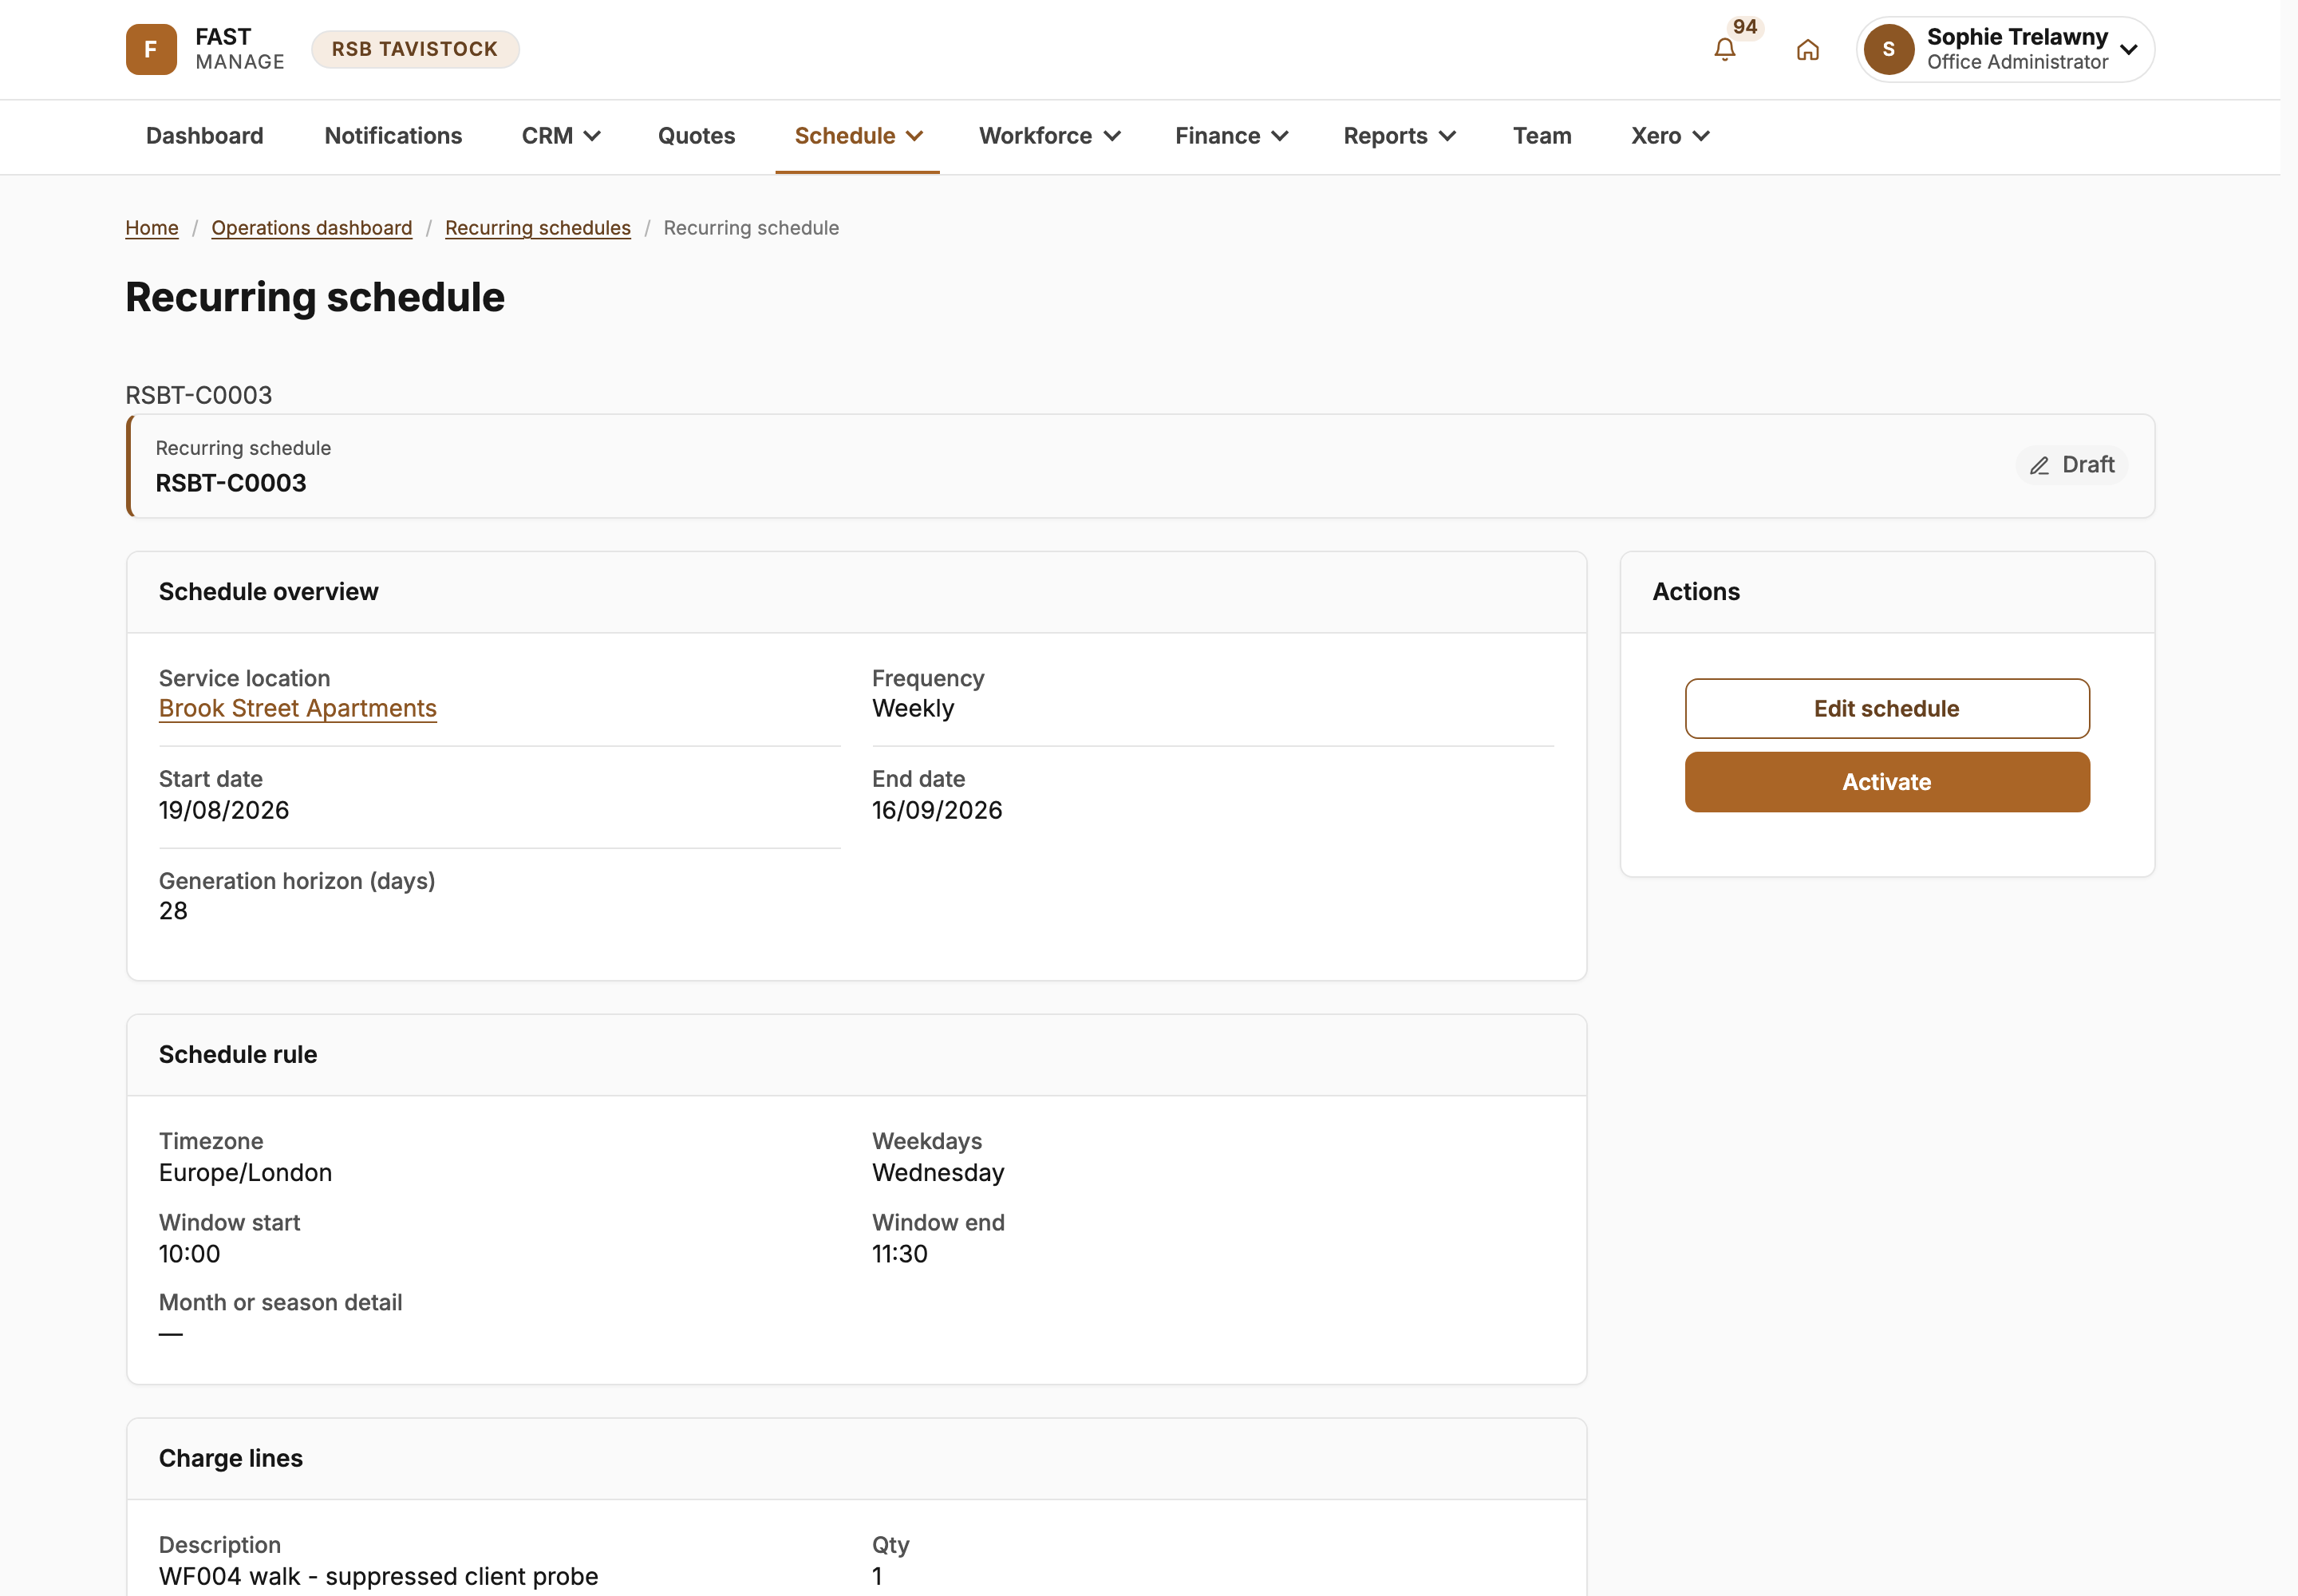Open the notifications bell icon
This screenshot has width=2298, height=1596.
click(1724, 49)
